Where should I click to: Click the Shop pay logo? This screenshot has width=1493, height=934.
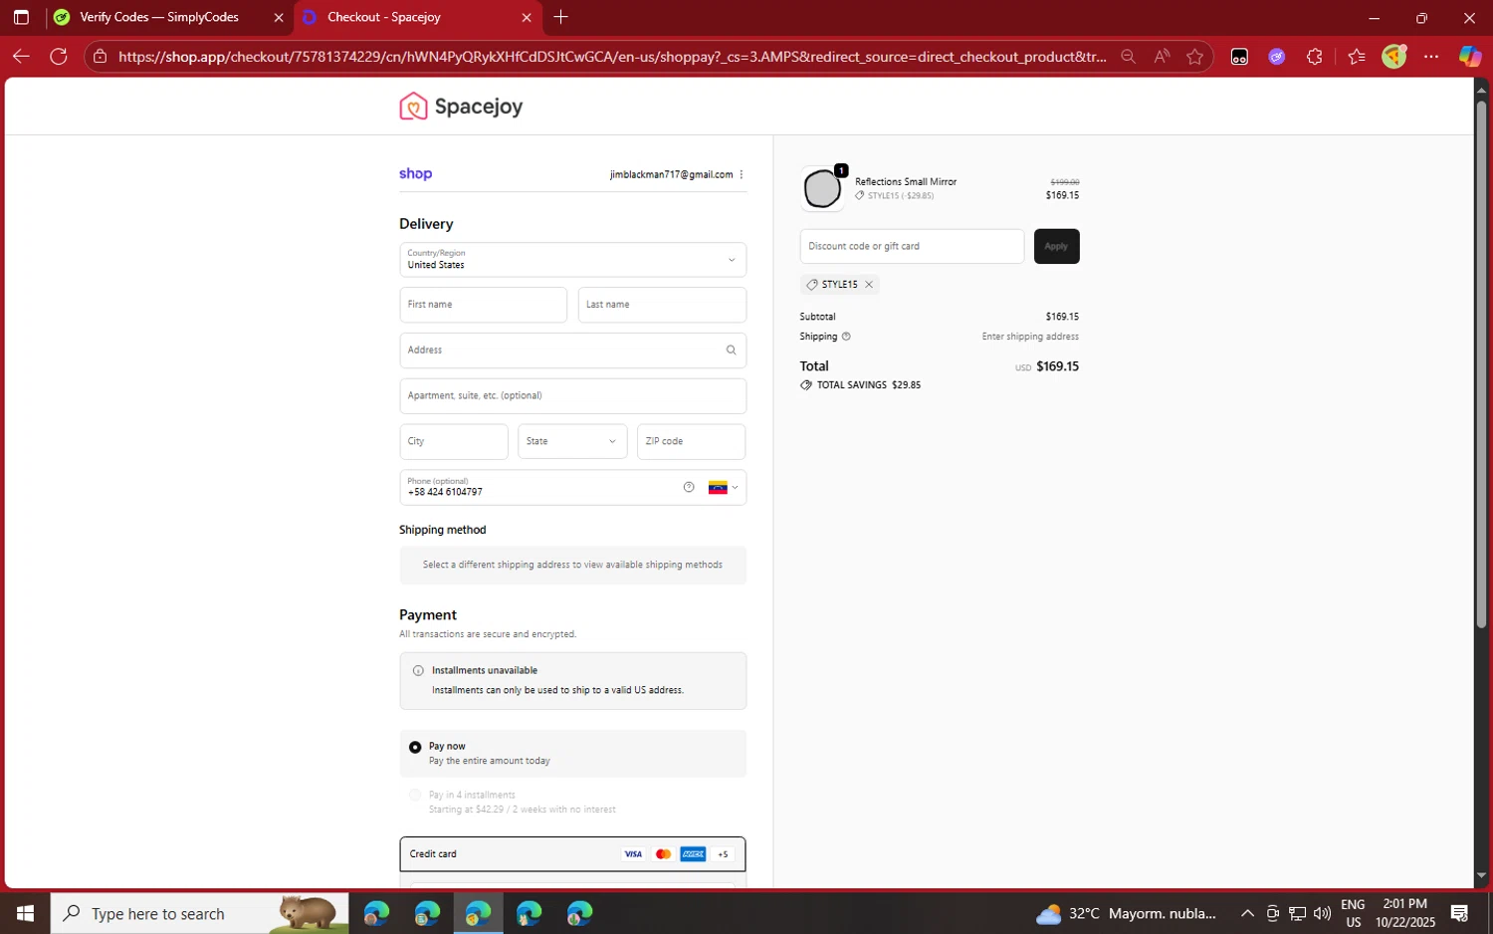(415, 173)
